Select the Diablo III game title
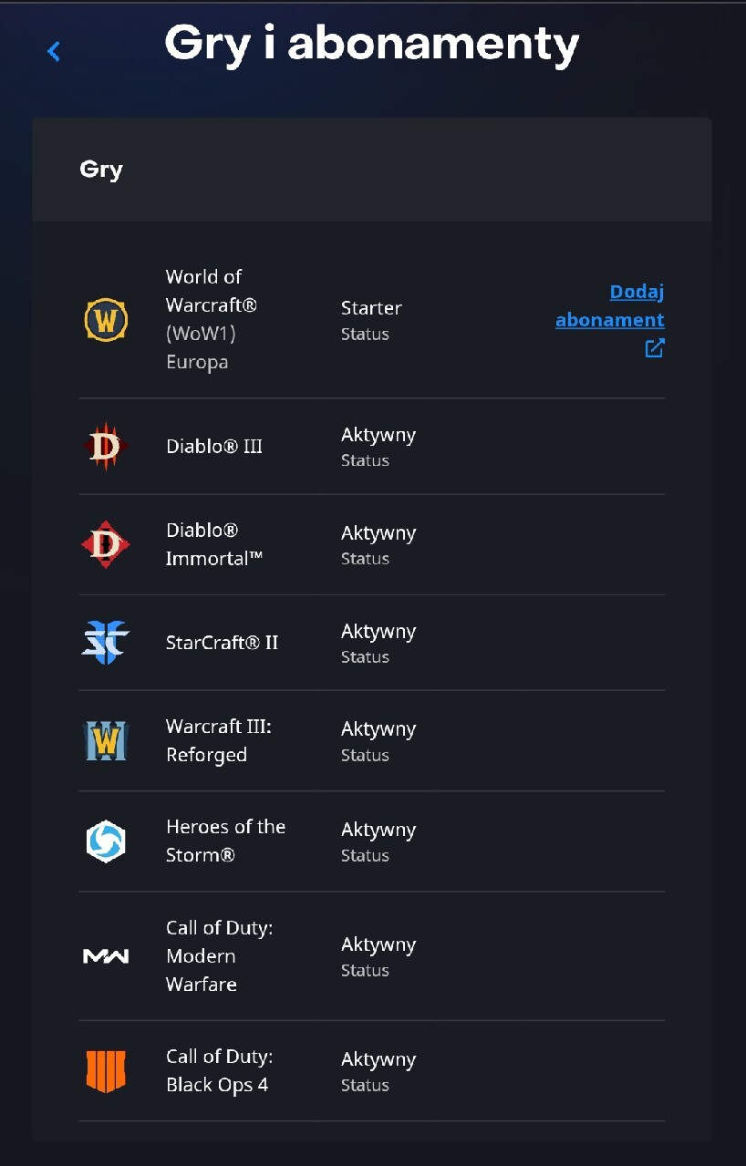 click(214, 447)
